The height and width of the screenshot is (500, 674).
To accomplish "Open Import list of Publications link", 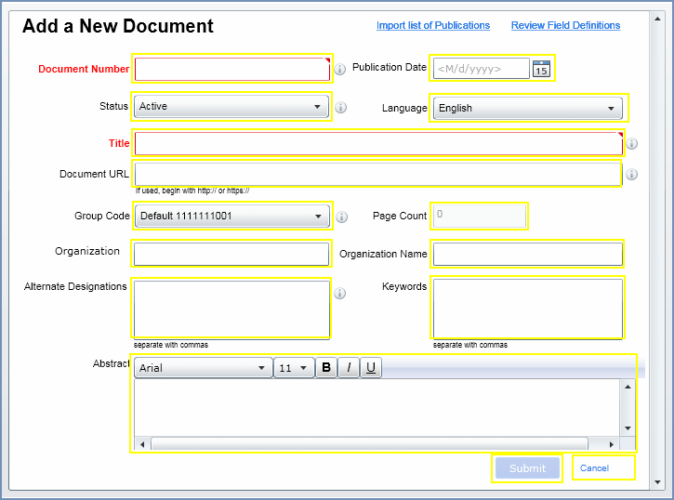I will [433, 25].
